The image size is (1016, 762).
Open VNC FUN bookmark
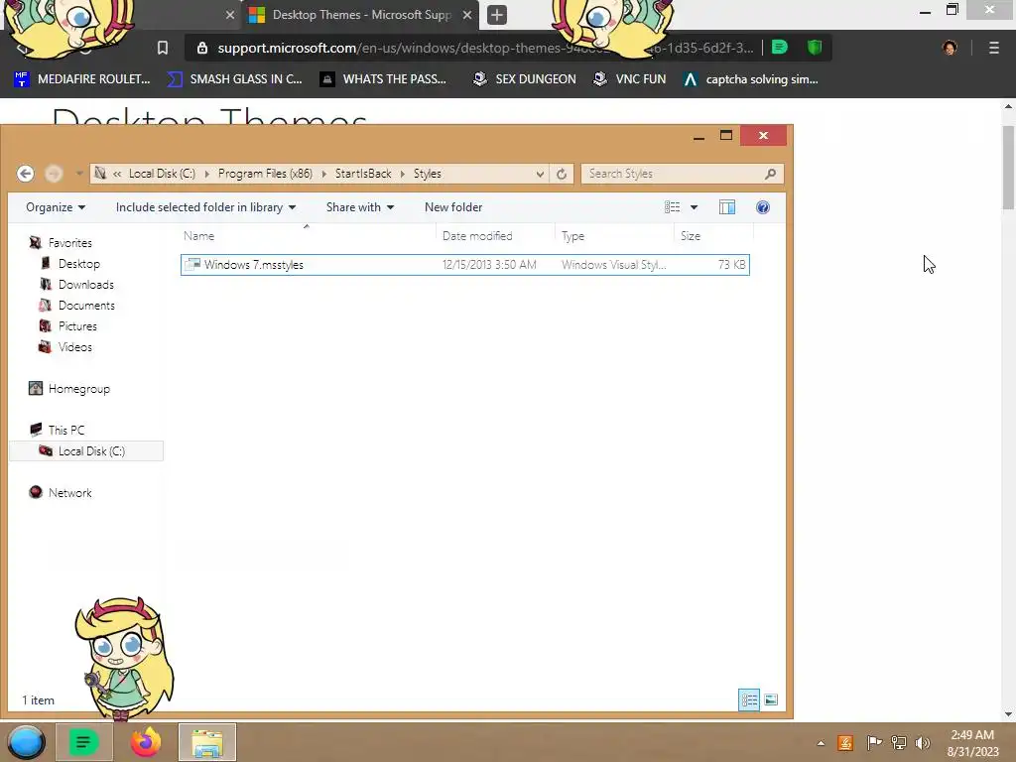pos(630,79)
